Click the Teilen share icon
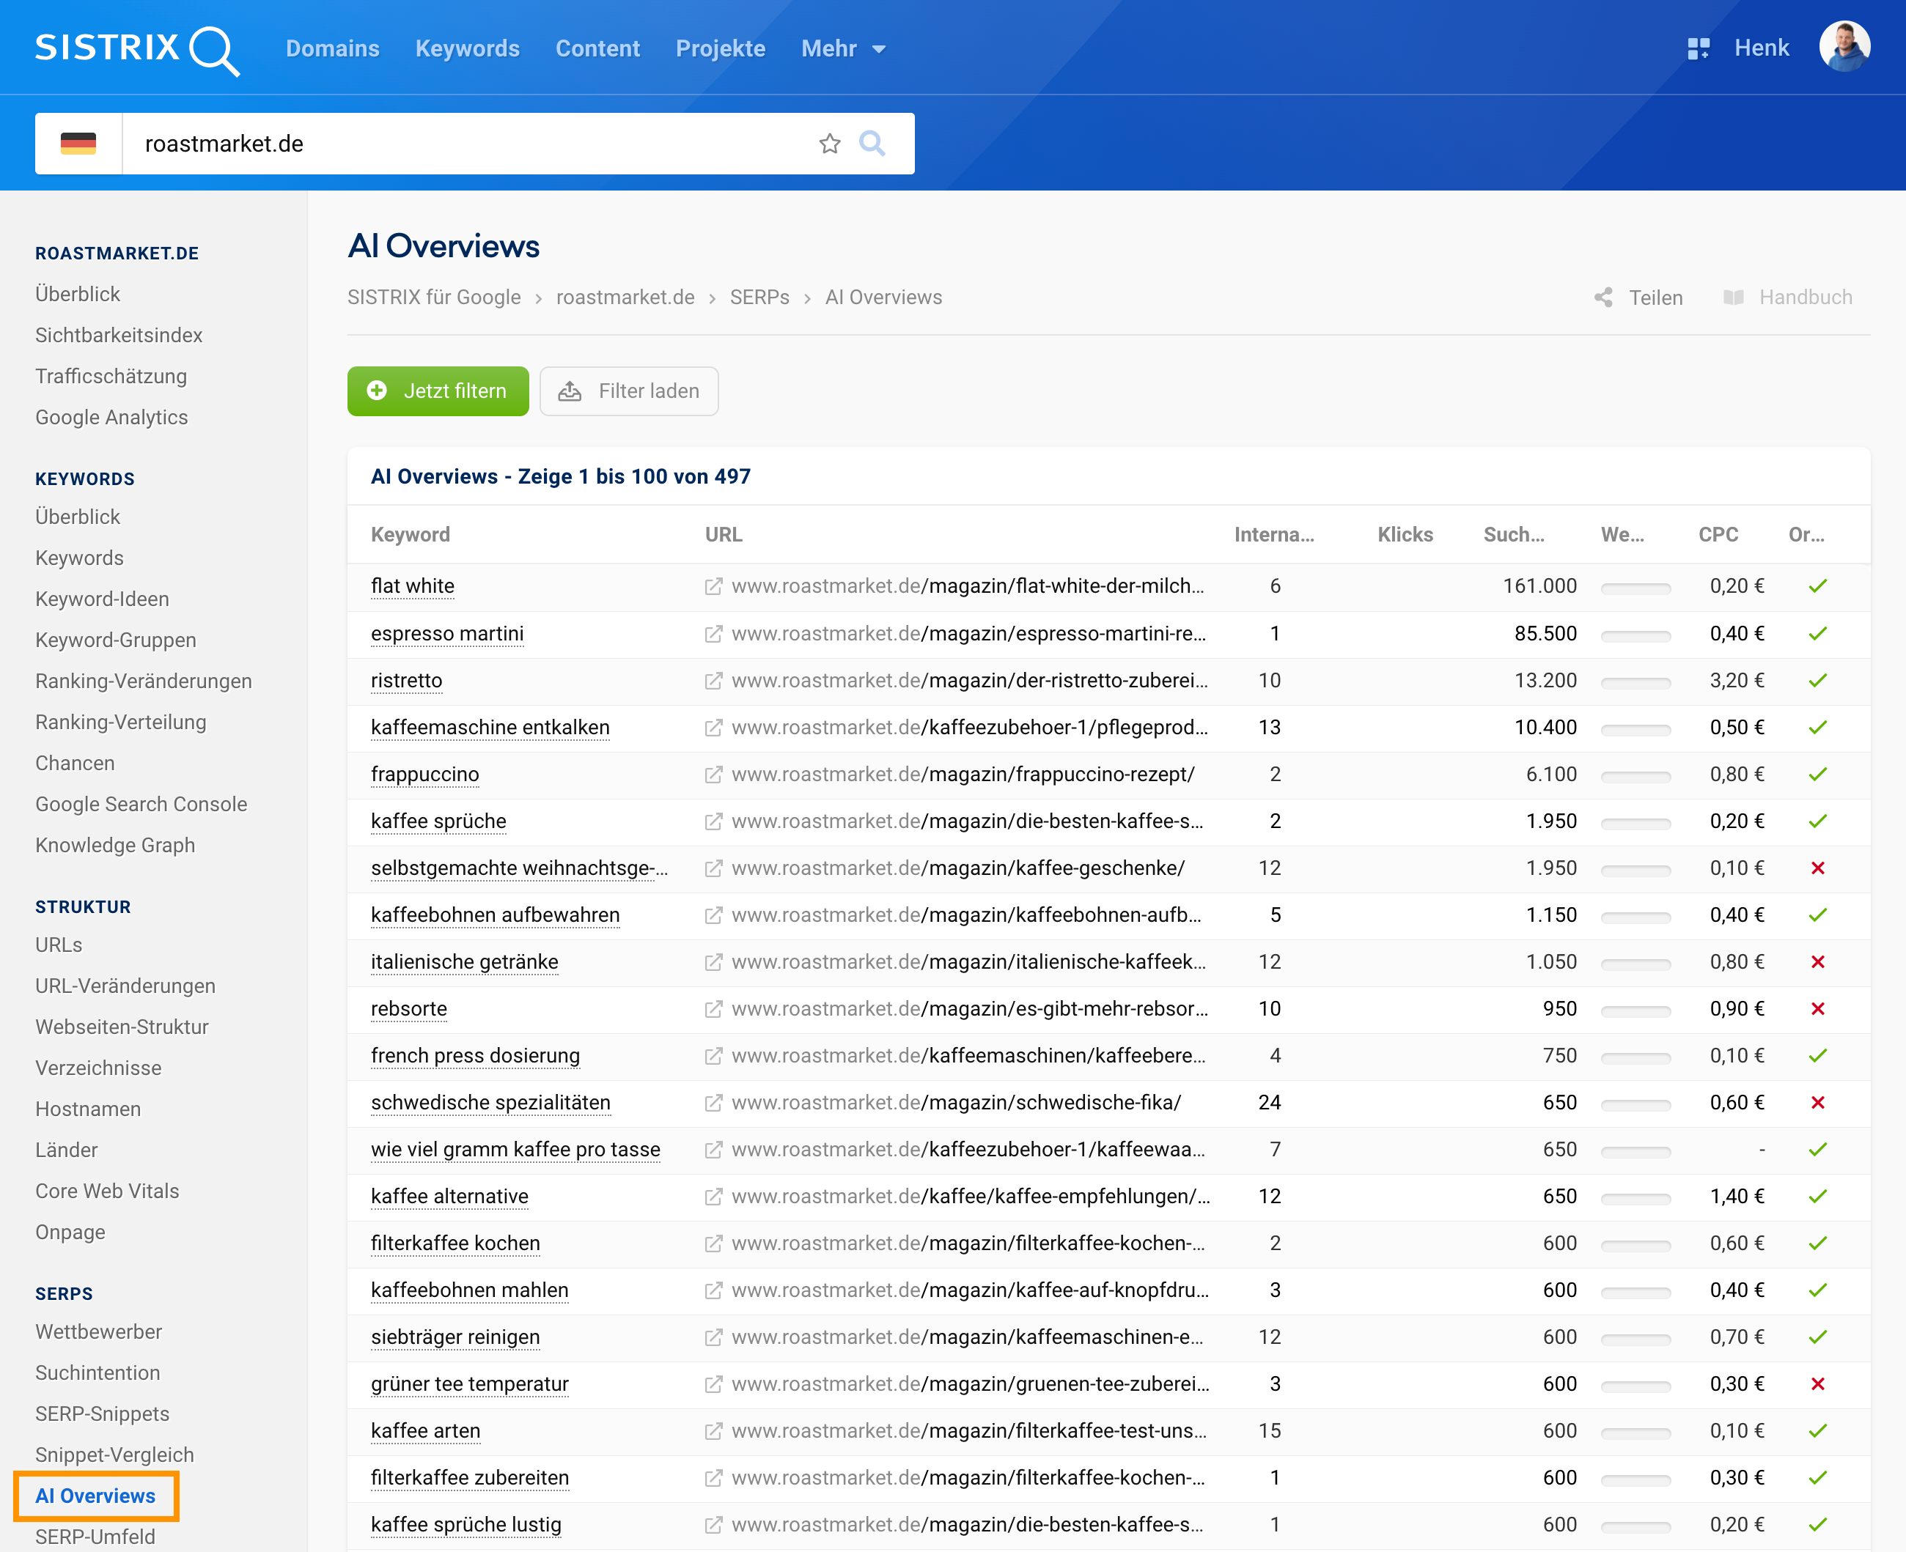Screen dimensions: 1906x1552 (1603, 298)
